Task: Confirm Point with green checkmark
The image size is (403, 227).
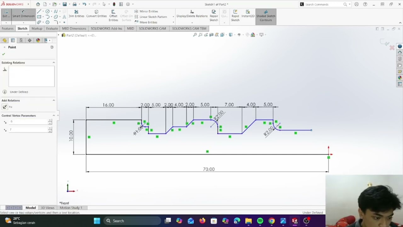Action: [x=3, y=54]
